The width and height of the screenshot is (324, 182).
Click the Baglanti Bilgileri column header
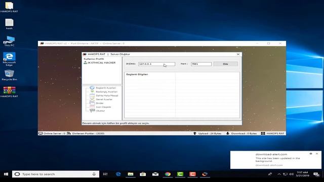[137, 74]
